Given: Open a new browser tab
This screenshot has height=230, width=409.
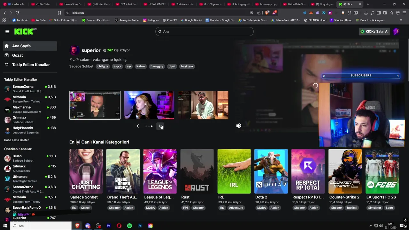Looking at the screenshot, I should [368, 4].
